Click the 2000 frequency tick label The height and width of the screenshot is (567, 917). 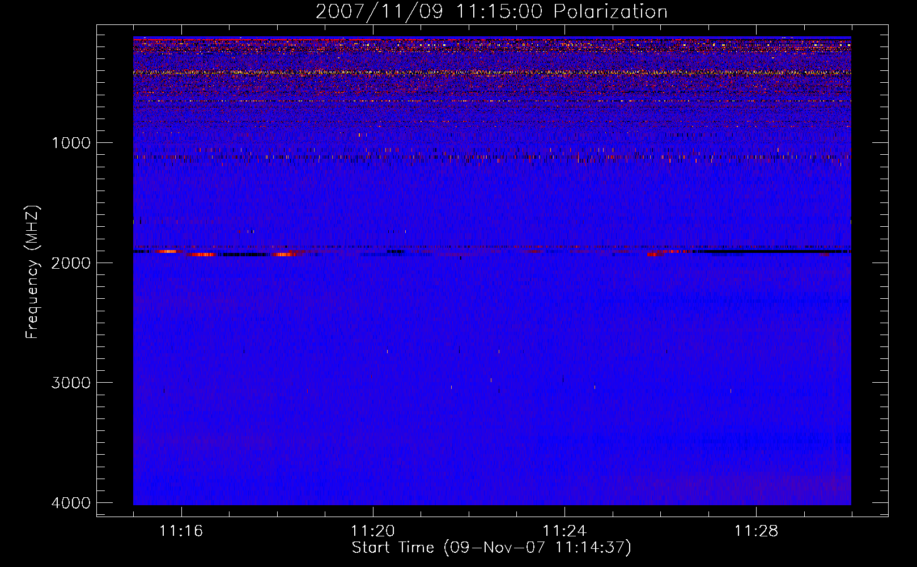pyautogui.click(x=71, y=263)
